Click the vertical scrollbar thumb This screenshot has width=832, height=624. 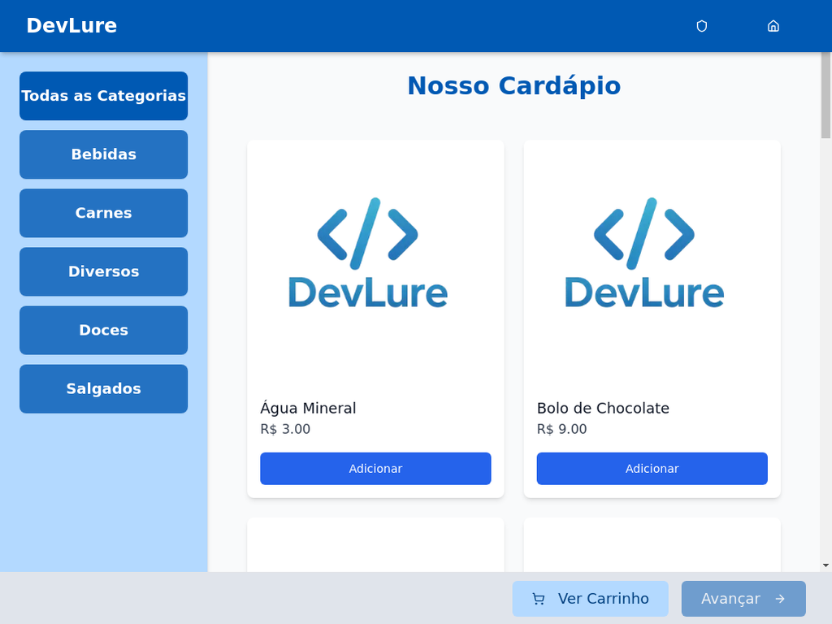pos(825,97)
